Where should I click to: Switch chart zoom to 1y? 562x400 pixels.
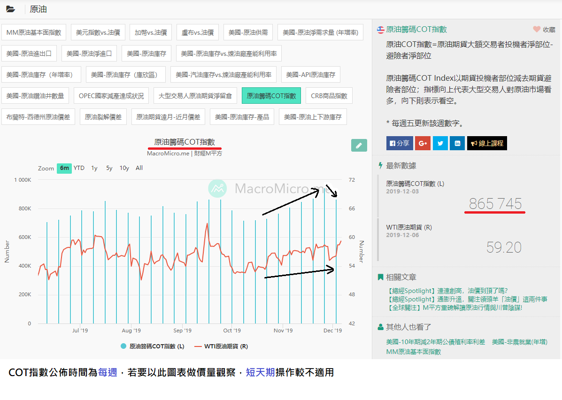pyautogui.click(x=94, y=168)
